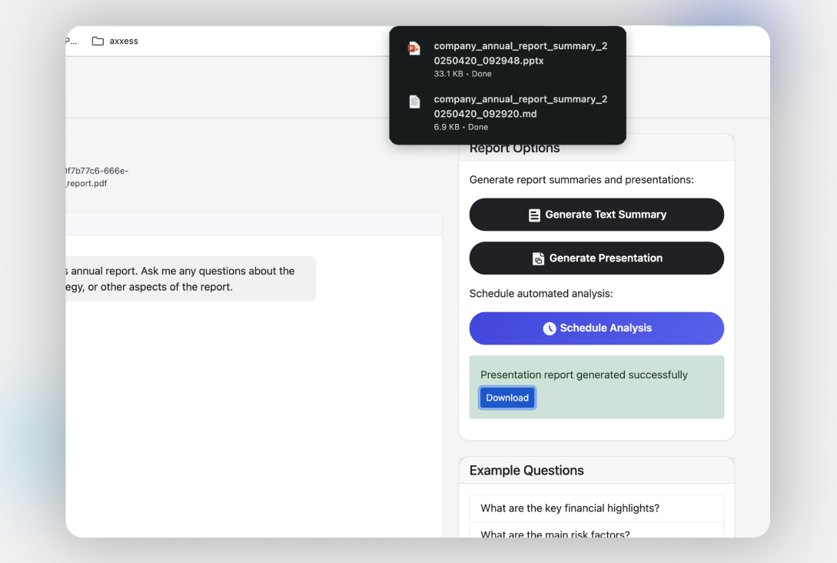Select "What are the key financial highlights?"

click(570, 508)
